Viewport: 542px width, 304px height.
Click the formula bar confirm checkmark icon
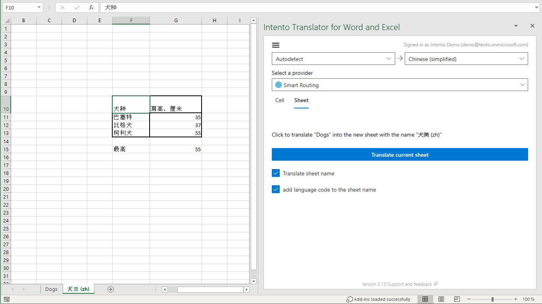click(77, 8)
